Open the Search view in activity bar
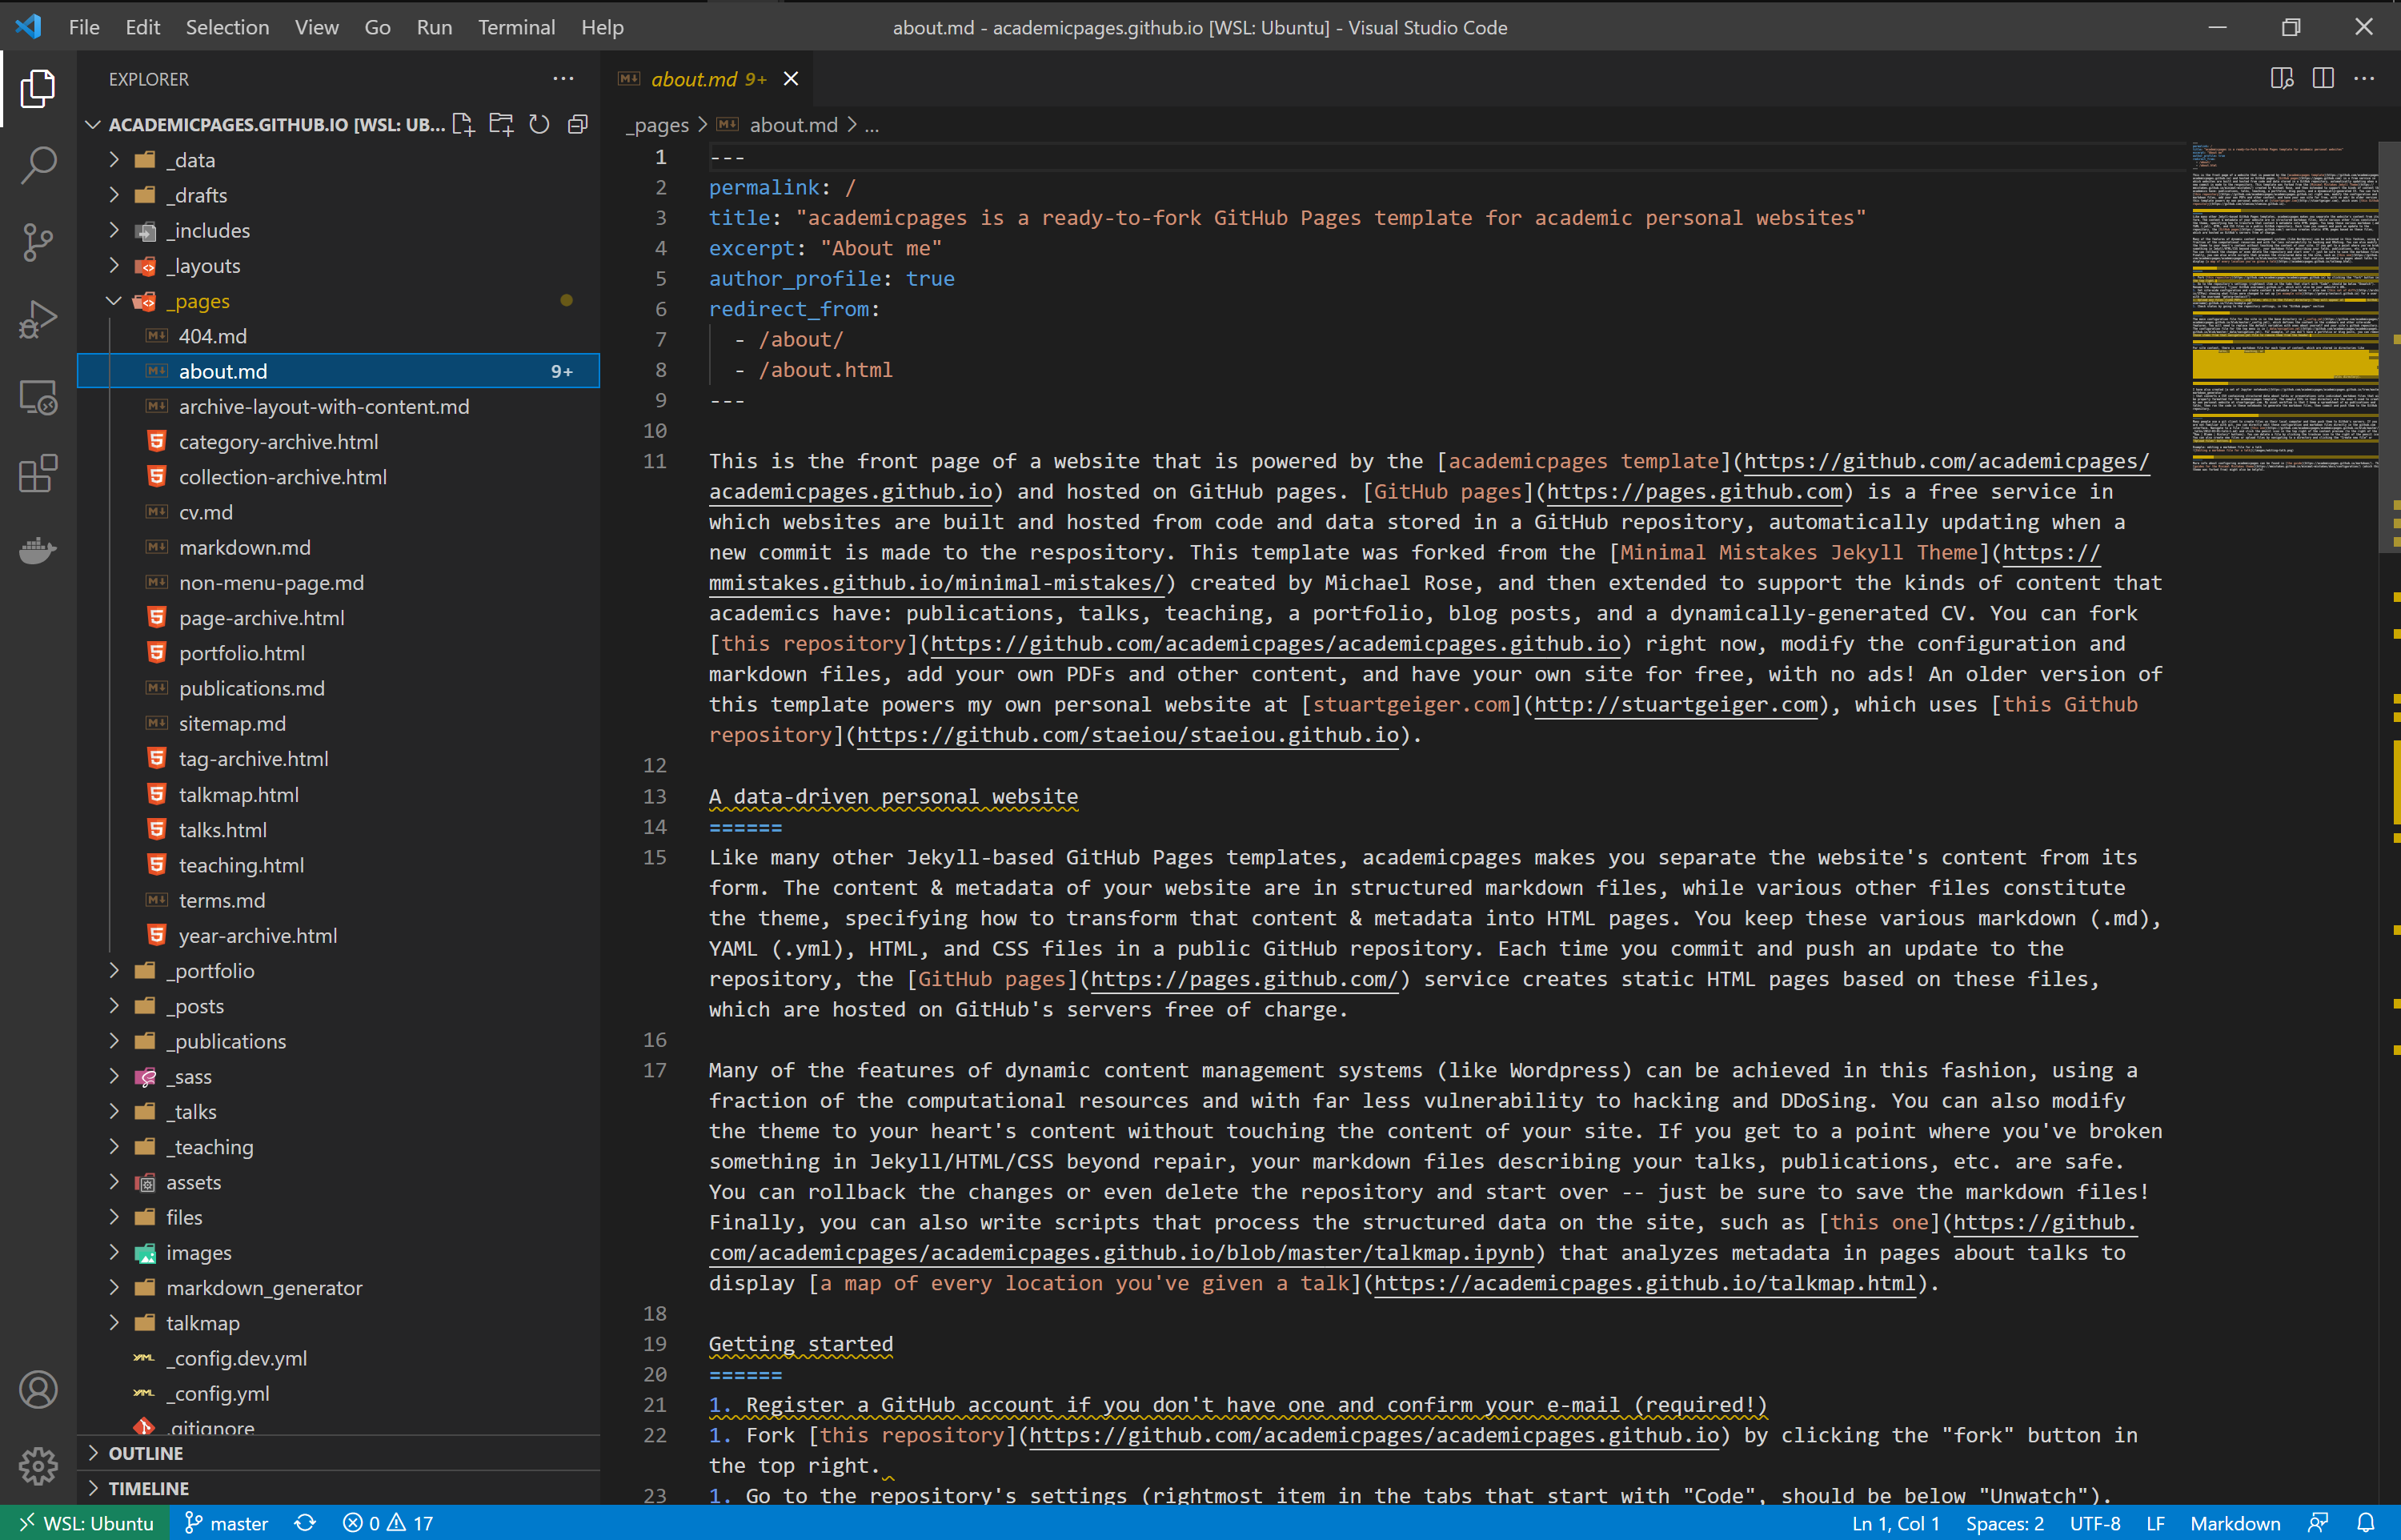This screenshot has height=1540, width=2401. pos(38,165)
